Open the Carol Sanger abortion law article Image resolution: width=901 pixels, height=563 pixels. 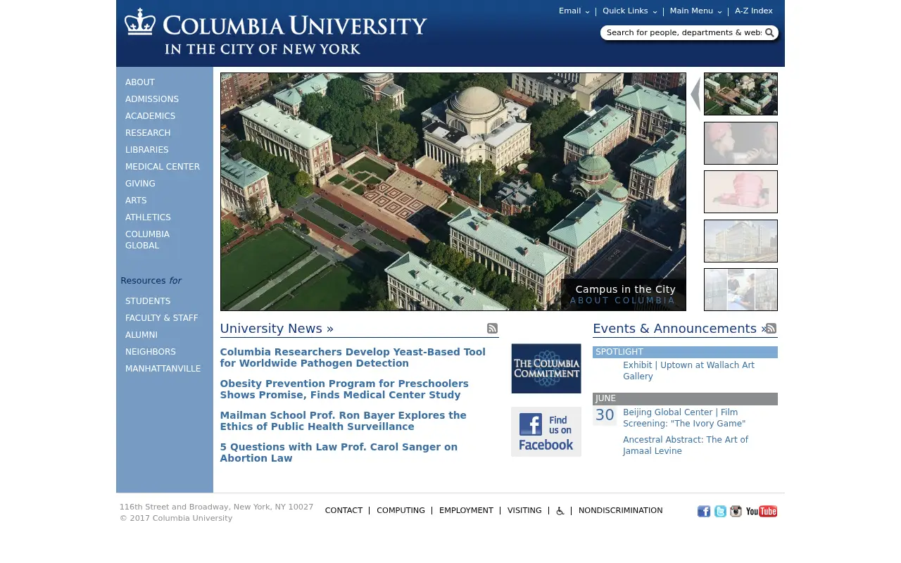339,453
